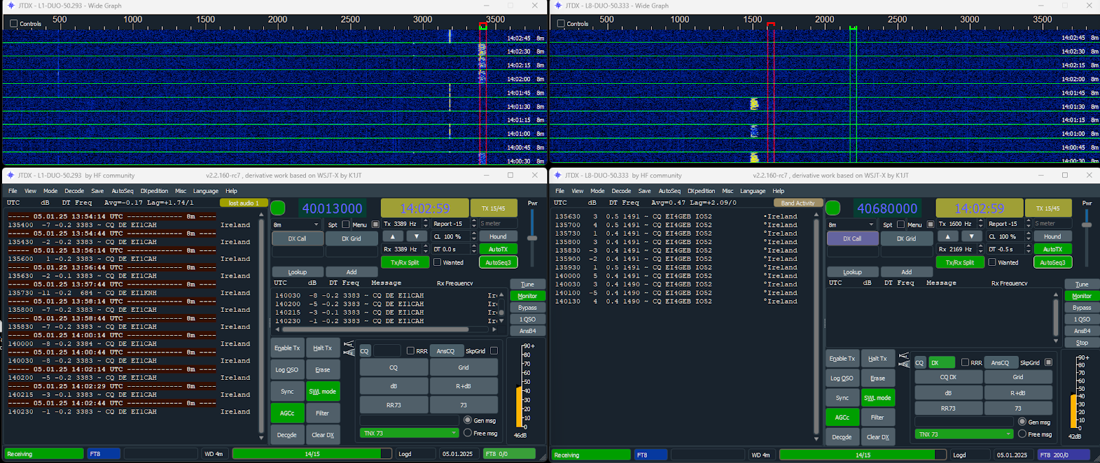Check RRR box in L1-DUO-50.293 window

(x=410, y=351)
